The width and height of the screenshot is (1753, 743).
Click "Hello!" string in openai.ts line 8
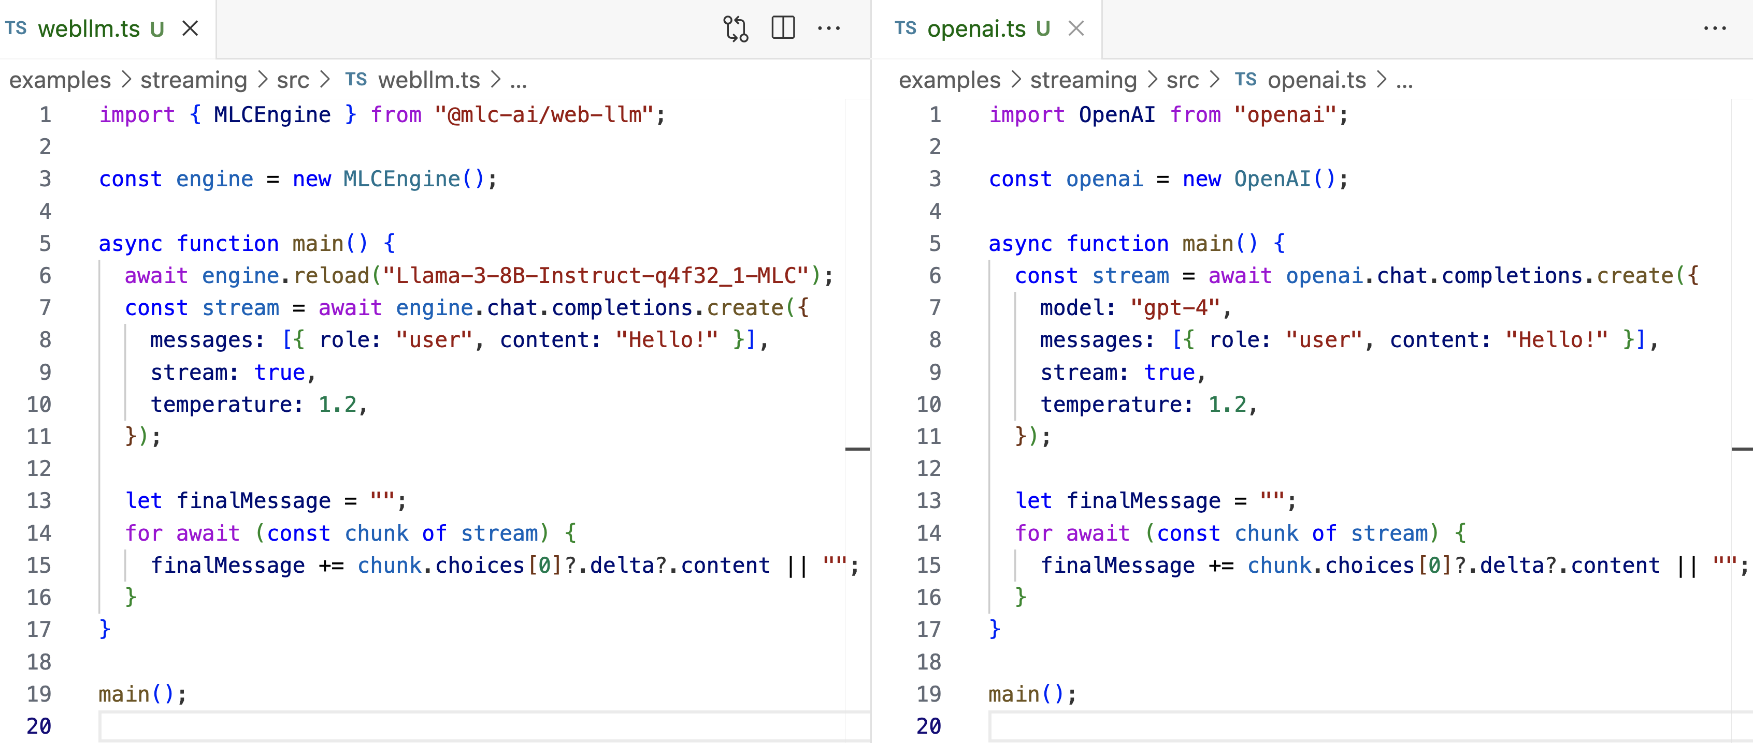click(1557, 340)
